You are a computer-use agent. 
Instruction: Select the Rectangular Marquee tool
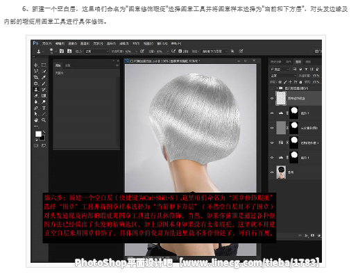44,65
